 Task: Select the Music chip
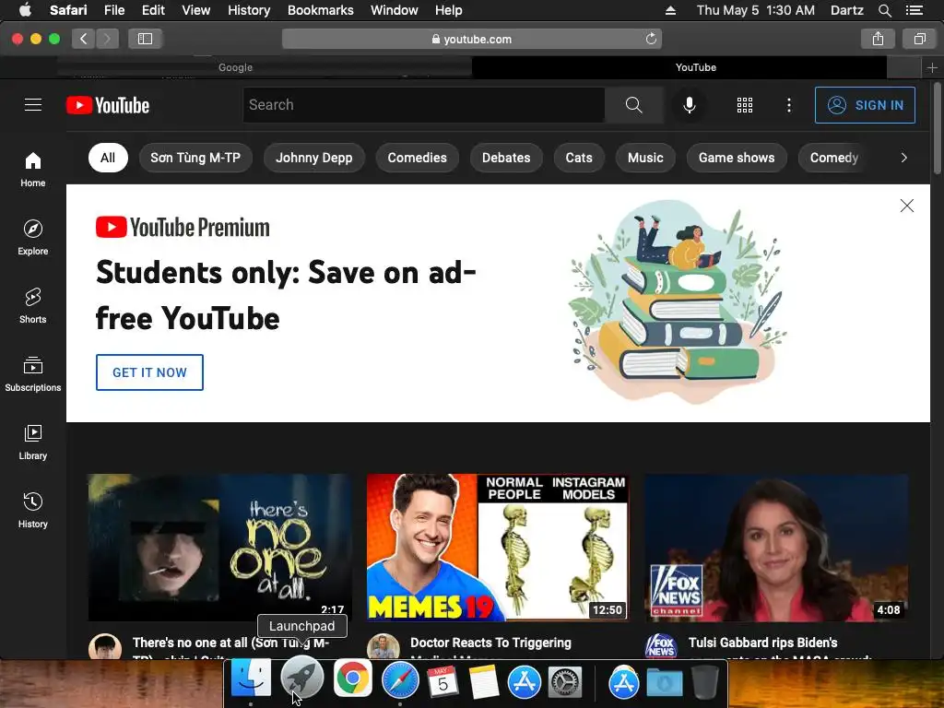pyautogui.click(x=645, y=158)
